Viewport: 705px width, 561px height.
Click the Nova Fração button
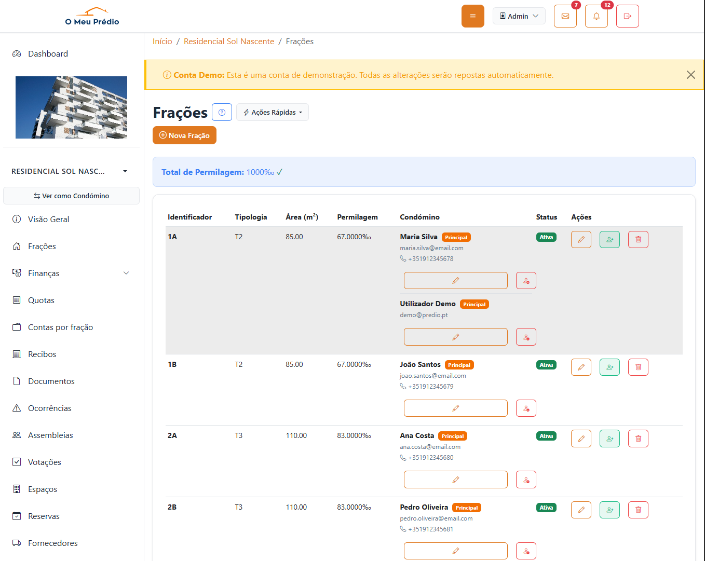click(184, 135)
